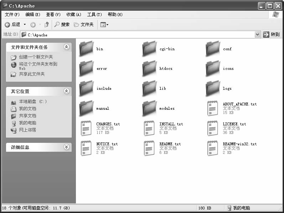The height and width of the screenshot is (213, 284).
Task: Open the 帮助(H) menu
Action: tap(115, 15)
